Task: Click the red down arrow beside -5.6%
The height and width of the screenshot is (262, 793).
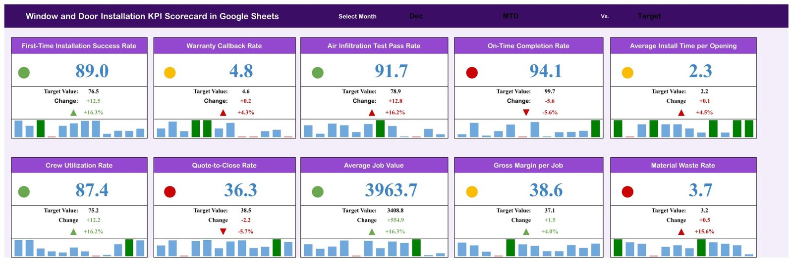Action: [x=526, y=113]
